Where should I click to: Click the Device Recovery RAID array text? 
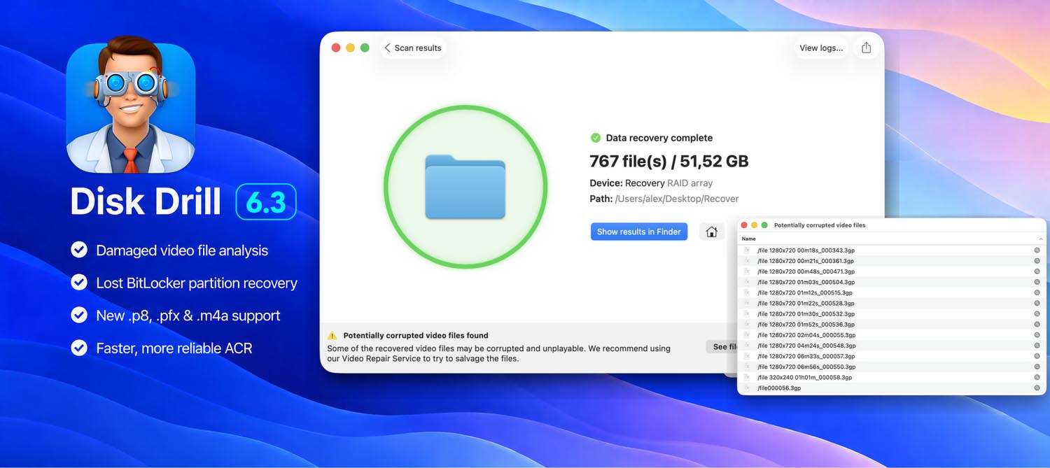651,183
